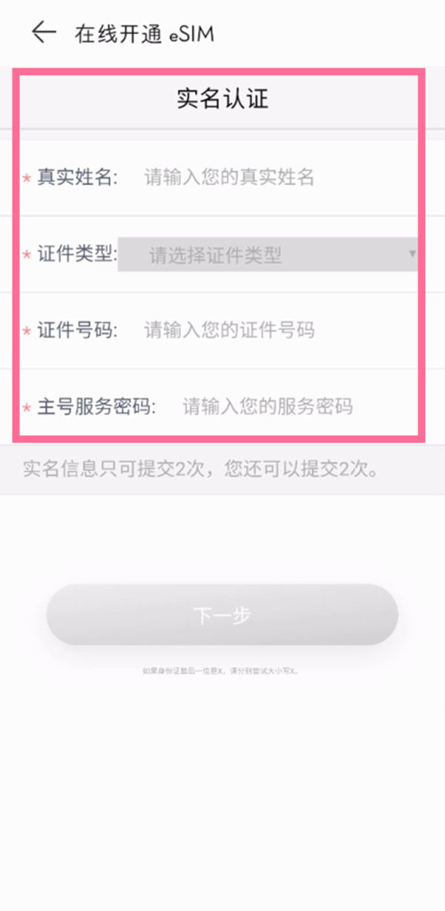Screen dimensions: 445x911
Task: Tap red asterisk beside 证件类型
Action: click(27, 255)
